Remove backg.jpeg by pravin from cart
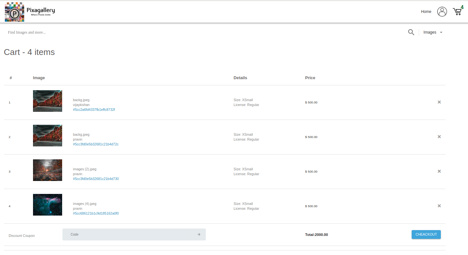468x255 pixels. [x=439, y=137]
